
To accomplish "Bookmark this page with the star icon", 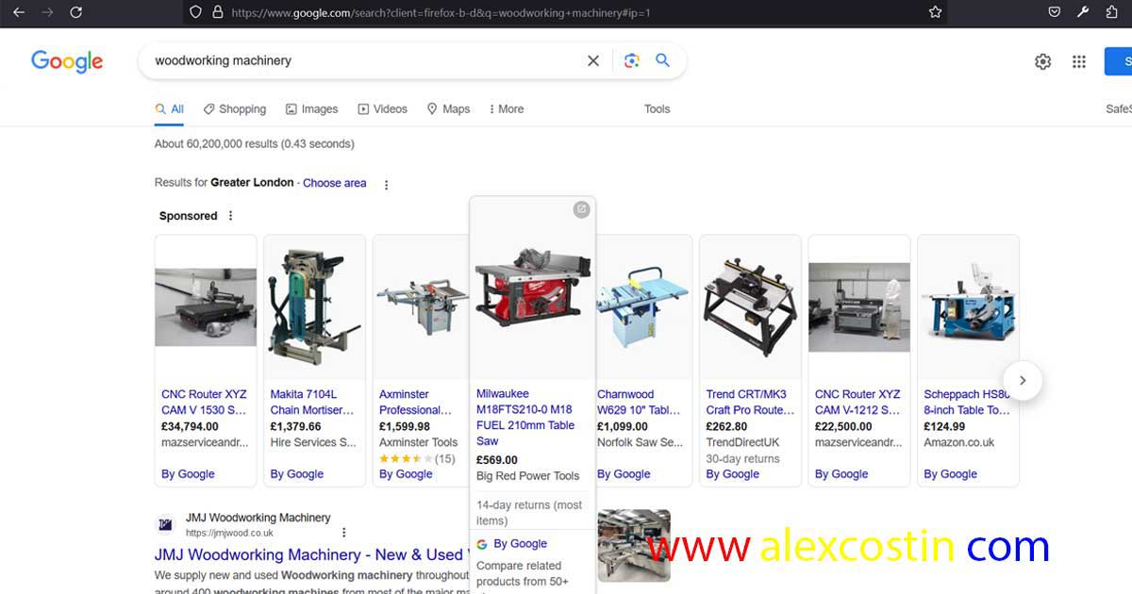I will [x=935, y=12].
